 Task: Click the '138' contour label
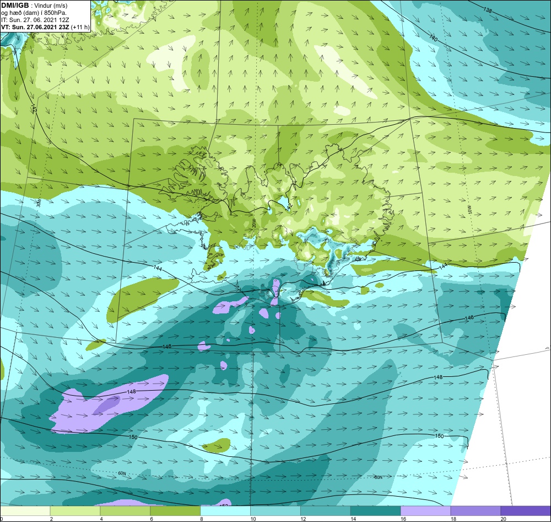click(x=488, y=10)
